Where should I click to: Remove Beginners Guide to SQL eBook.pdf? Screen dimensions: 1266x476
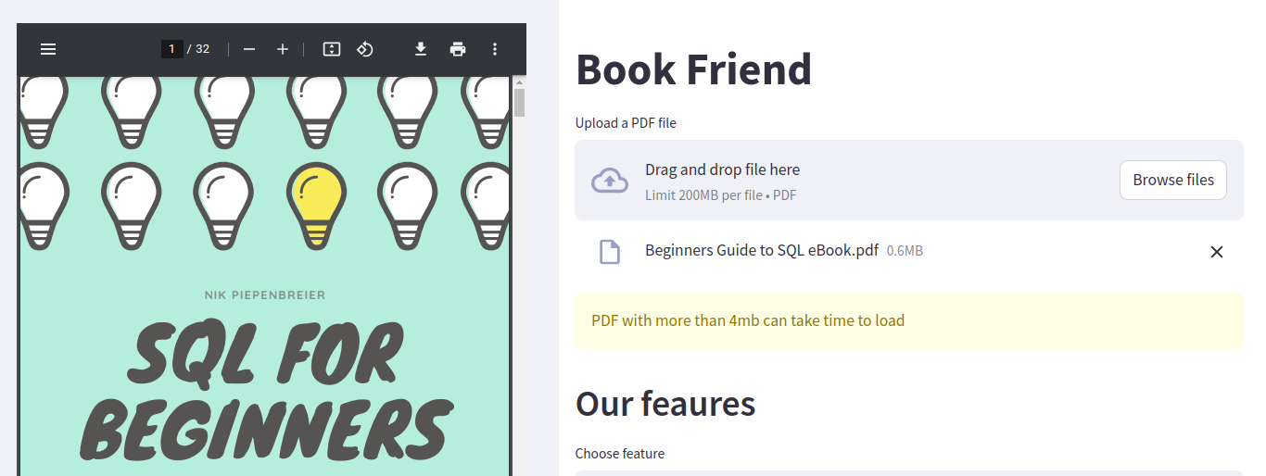[1217, 252]
